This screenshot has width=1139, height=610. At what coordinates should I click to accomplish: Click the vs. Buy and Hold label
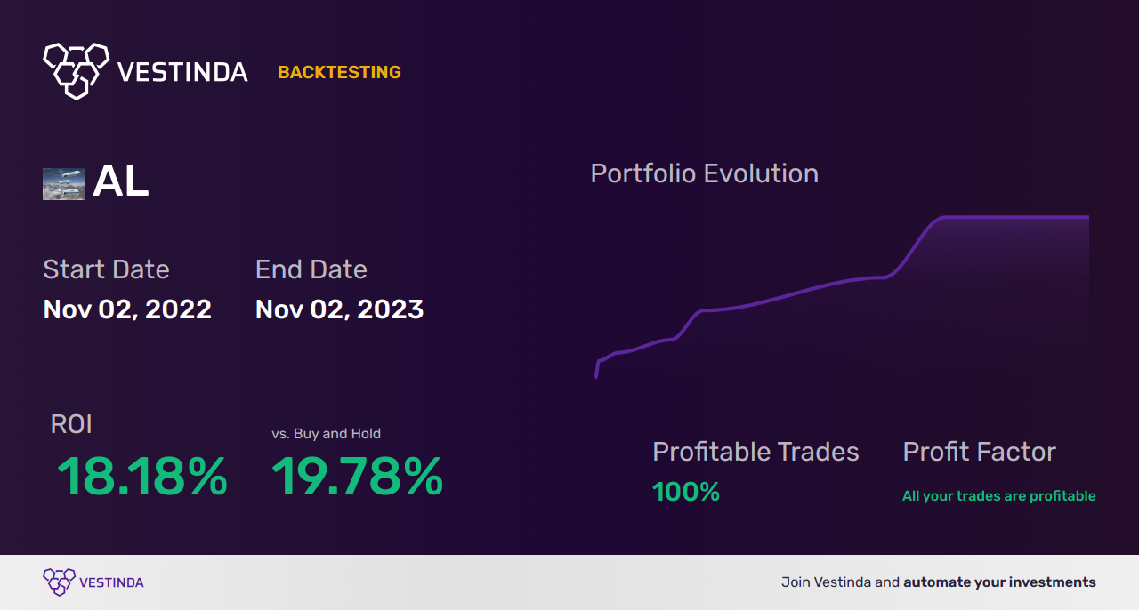[327, 434]
